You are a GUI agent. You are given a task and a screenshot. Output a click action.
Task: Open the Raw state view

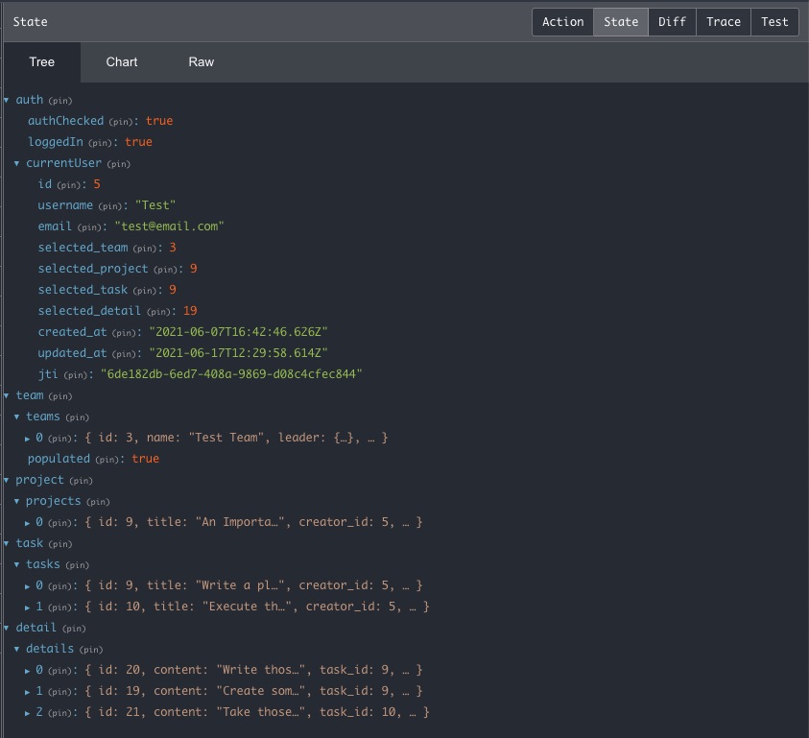click(x=201, y=61)
